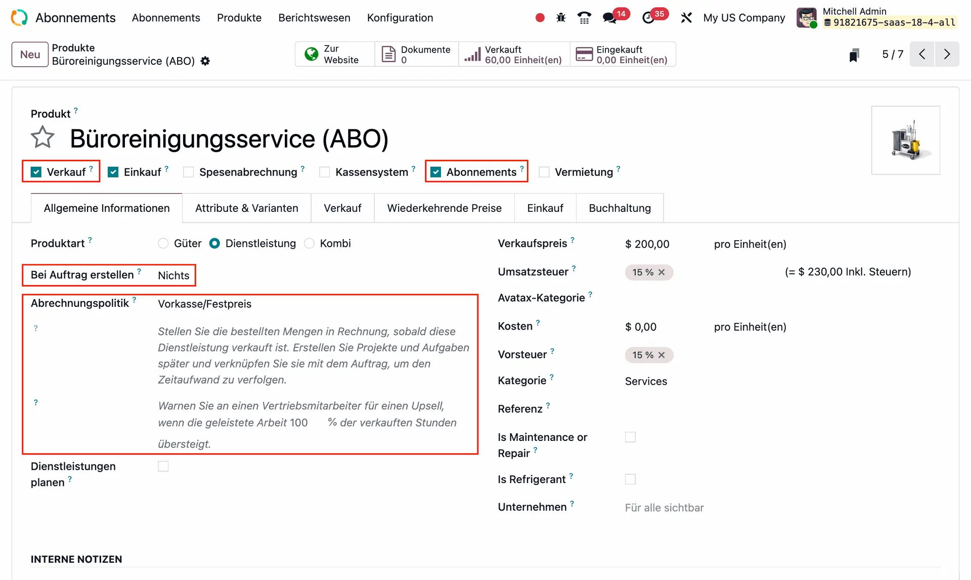Select the Kombi product type

(x=310, y=244)
